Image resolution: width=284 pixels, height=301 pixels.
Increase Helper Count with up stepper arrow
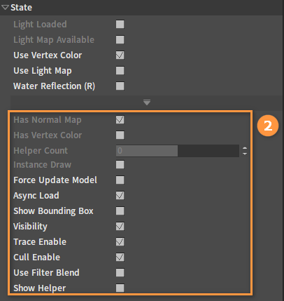coord(245,148)
